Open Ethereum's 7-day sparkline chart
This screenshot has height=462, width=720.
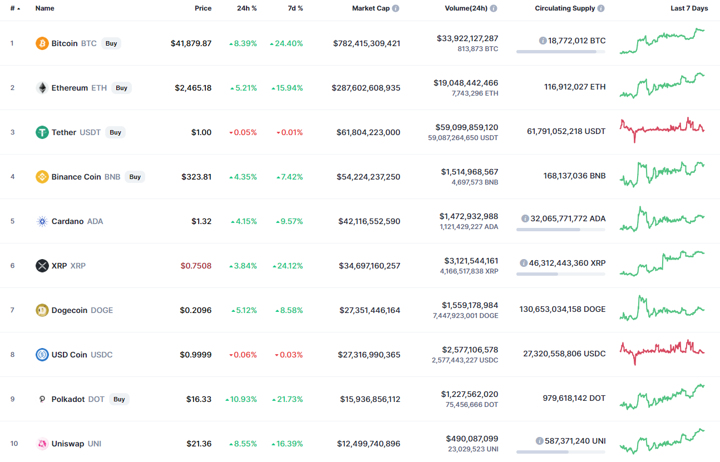(x=662, y=86)
